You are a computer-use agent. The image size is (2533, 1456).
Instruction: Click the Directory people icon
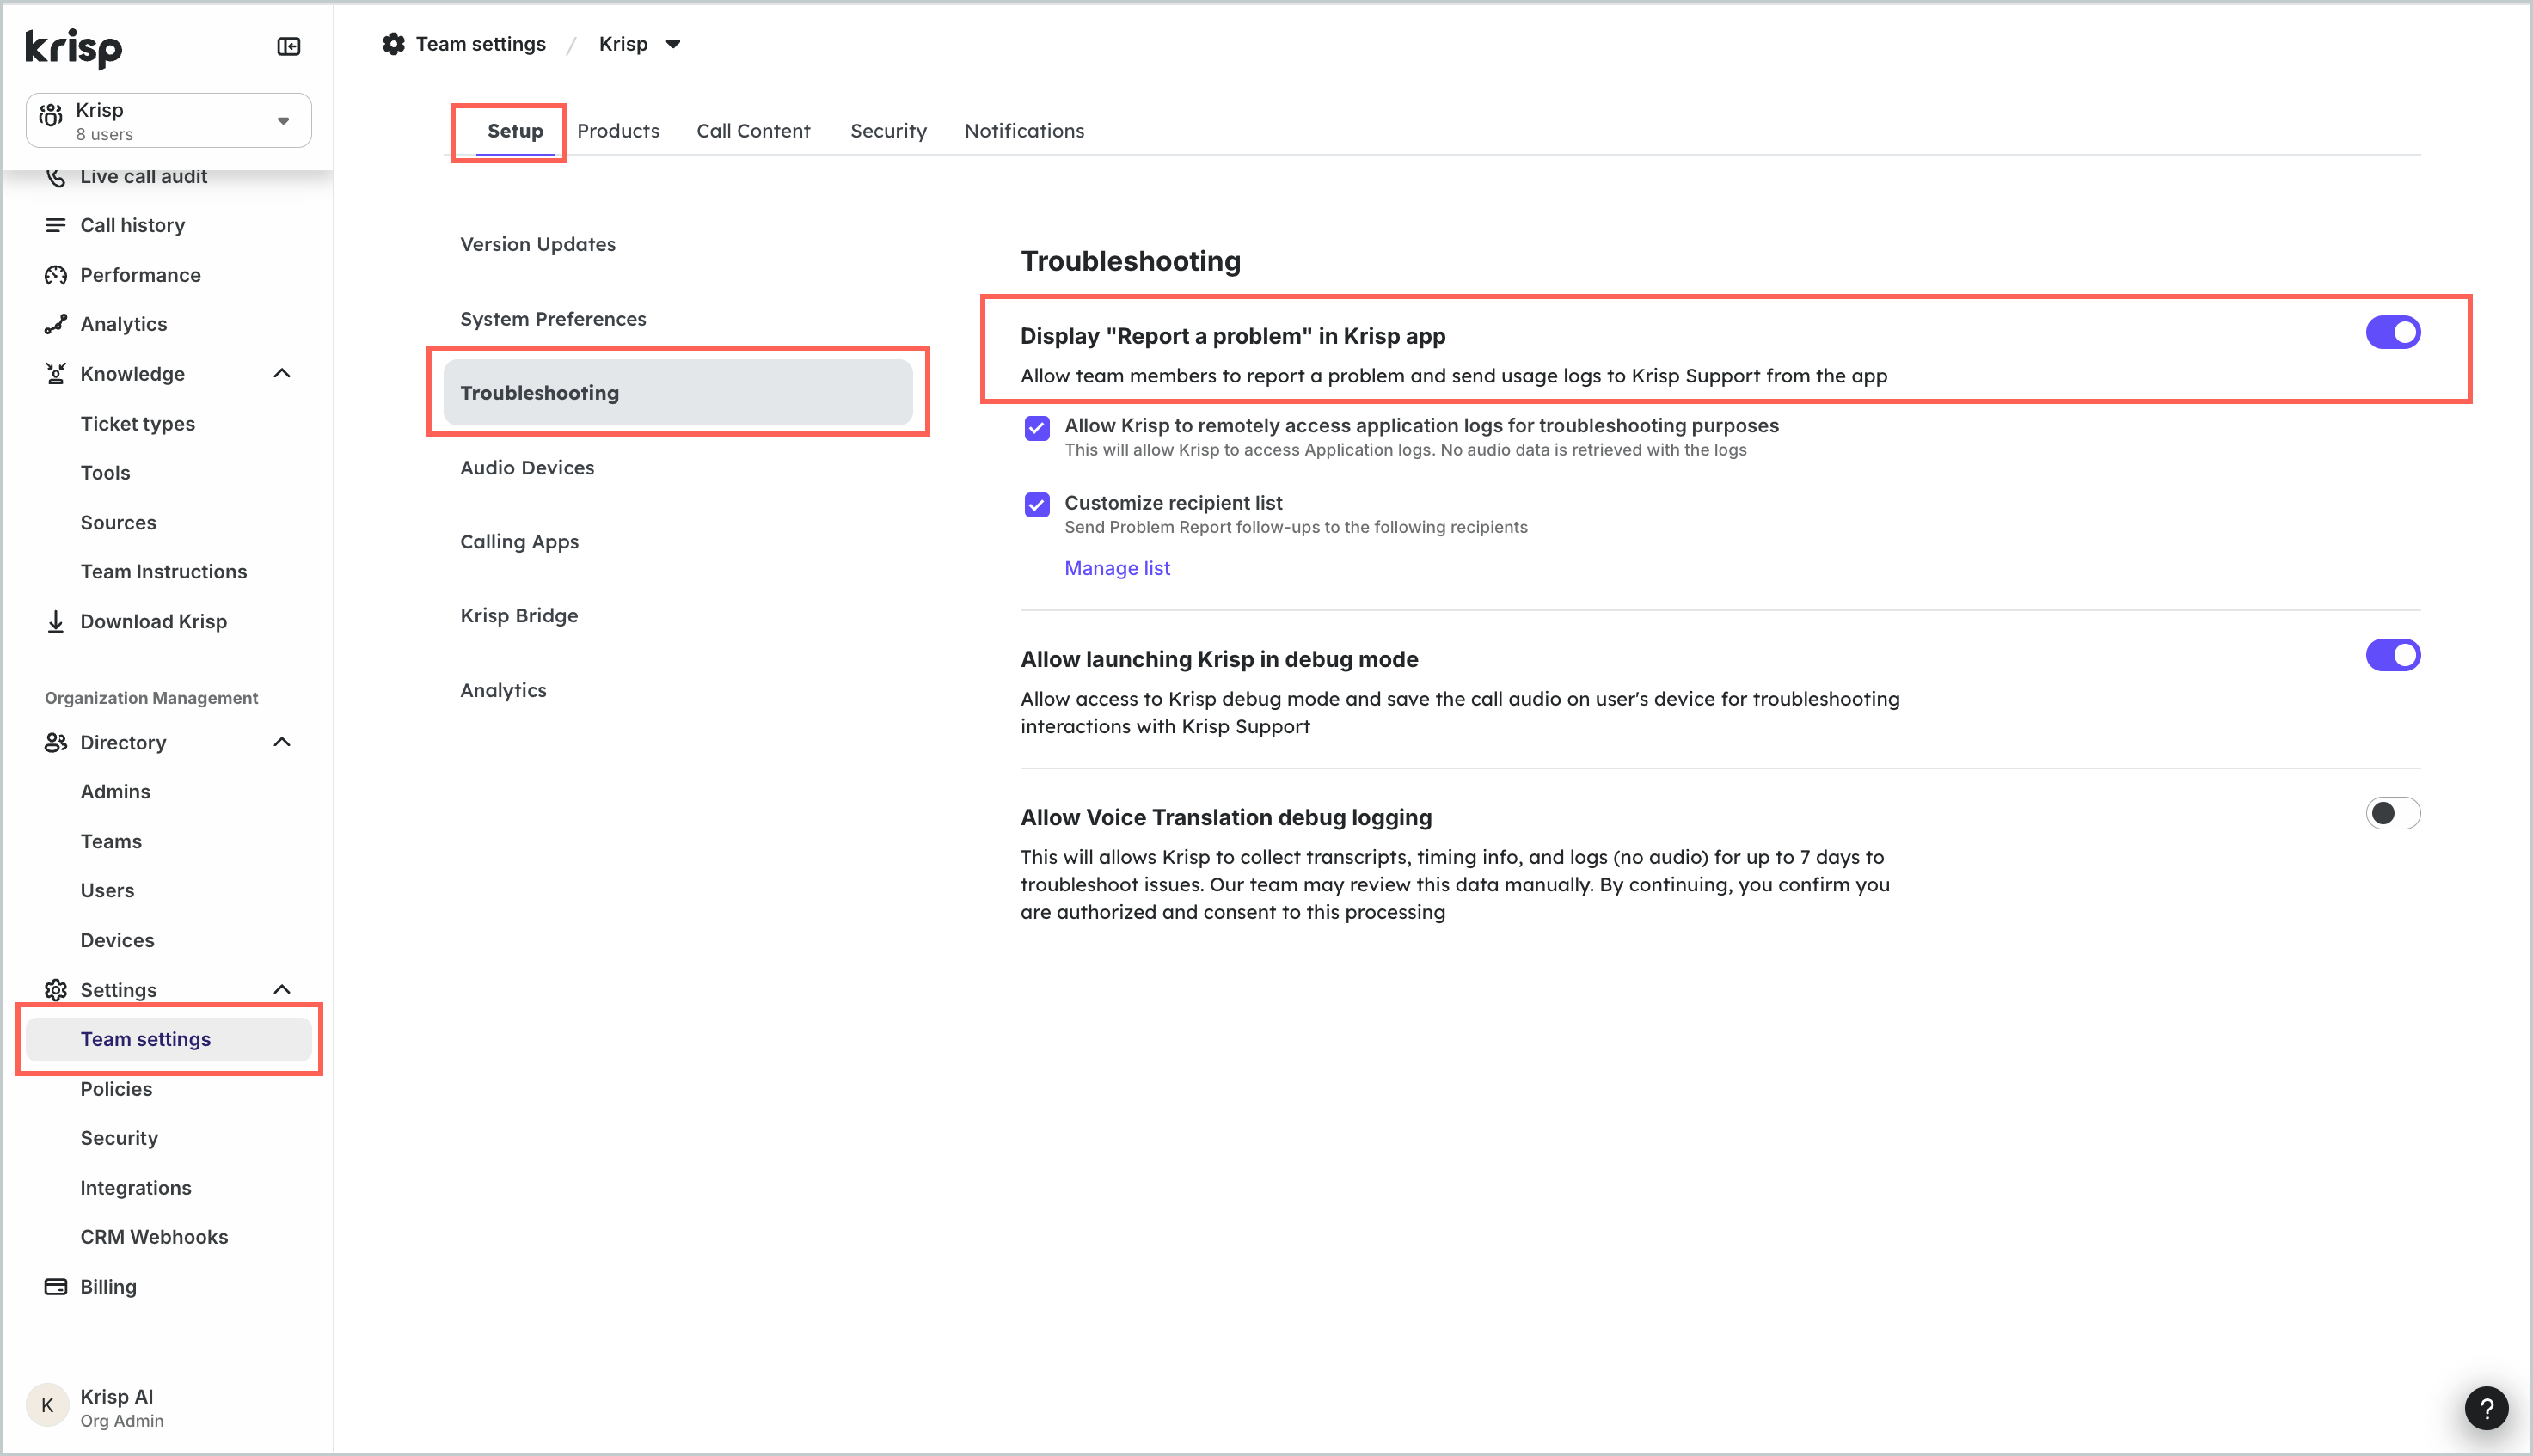(56, 742)
